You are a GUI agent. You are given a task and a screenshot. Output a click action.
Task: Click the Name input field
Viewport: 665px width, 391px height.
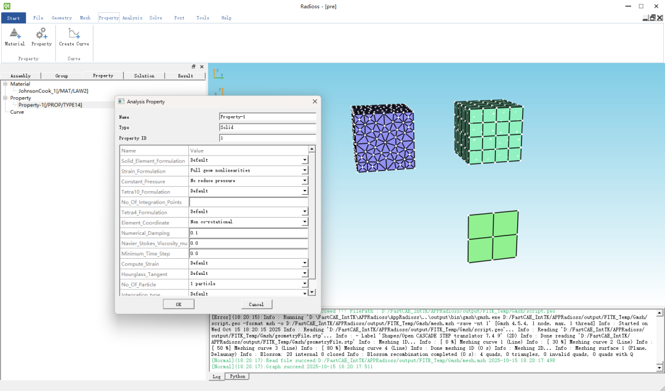(x=268, y=116)
